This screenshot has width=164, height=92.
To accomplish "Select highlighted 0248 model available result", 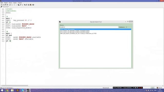I will [x=96, y=29].
